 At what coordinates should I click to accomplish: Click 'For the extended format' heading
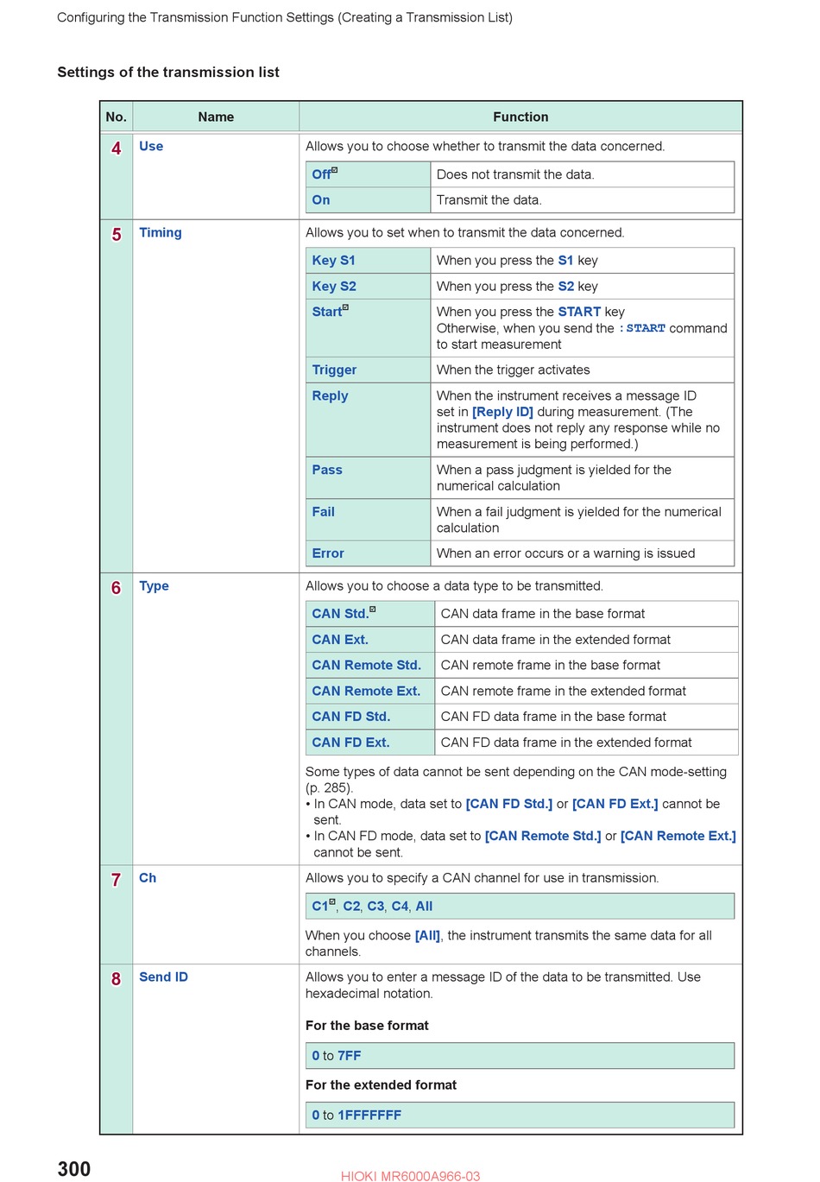point(381,1085)
